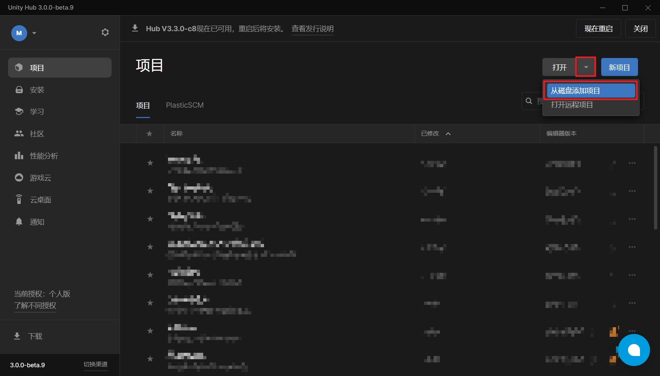Click the 切换渠道 link
Viewport: 660px width, 376px height.
(96, 364)
